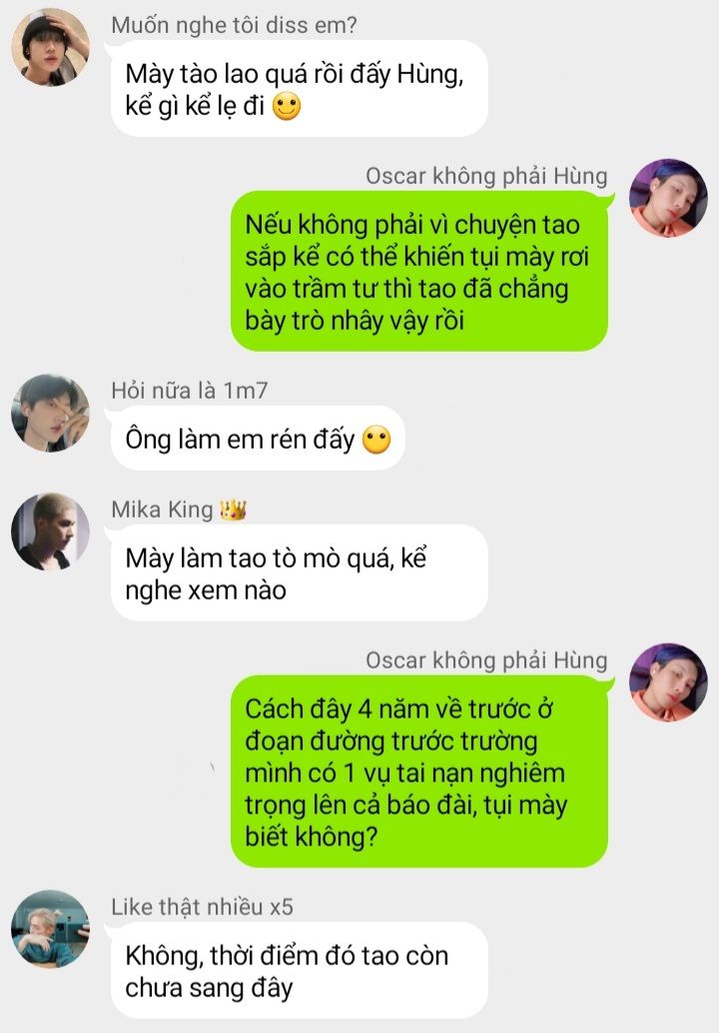Tap the second Oscar không phải Hùng avatar
The width and height of the screenshot is (719, 1033).
pos(668,682)
